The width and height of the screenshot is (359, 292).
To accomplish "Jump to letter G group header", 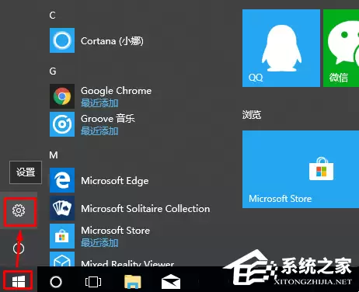I will 53,71.
